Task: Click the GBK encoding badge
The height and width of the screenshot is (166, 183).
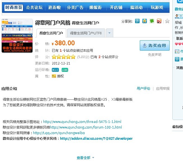Action: (65, 70)
